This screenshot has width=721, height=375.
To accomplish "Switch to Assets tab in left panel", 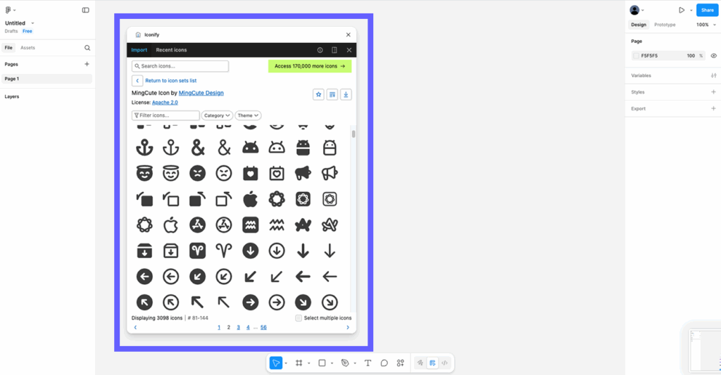I will (27, 48).
